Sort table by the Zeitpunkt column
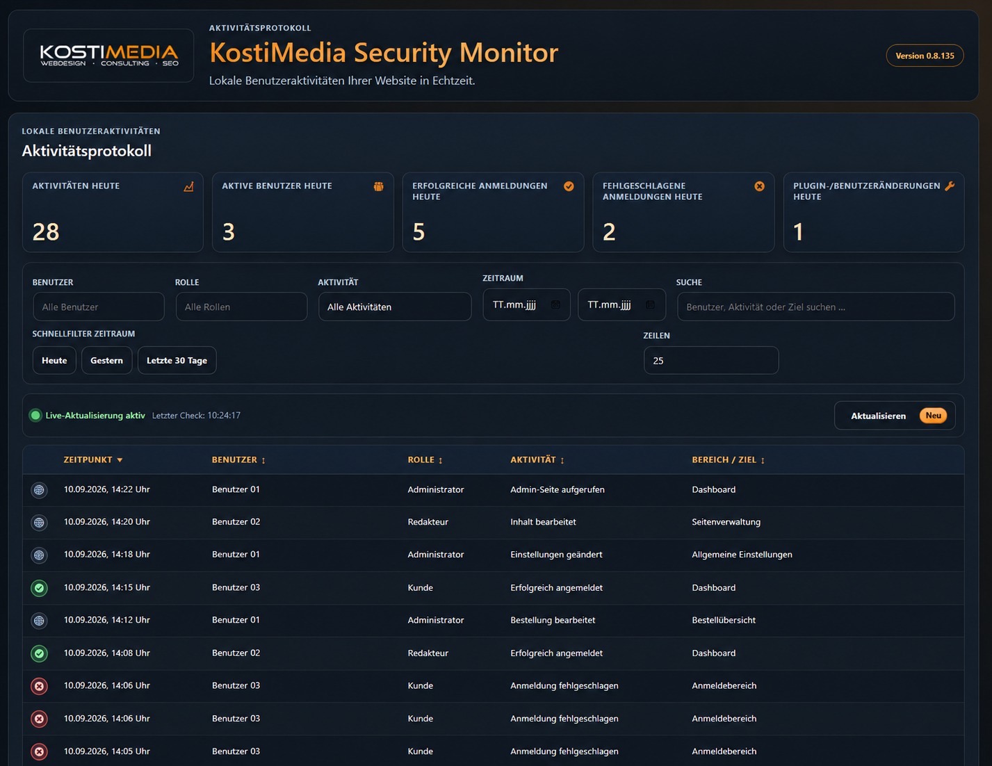992x766 pixels. tap(93, 459)
